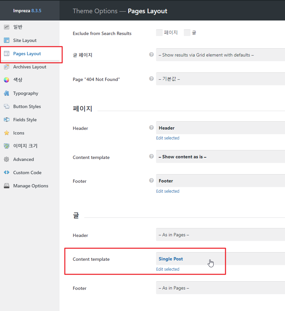Click the 일반 sliders icon in sidebar

coord(7,27)
